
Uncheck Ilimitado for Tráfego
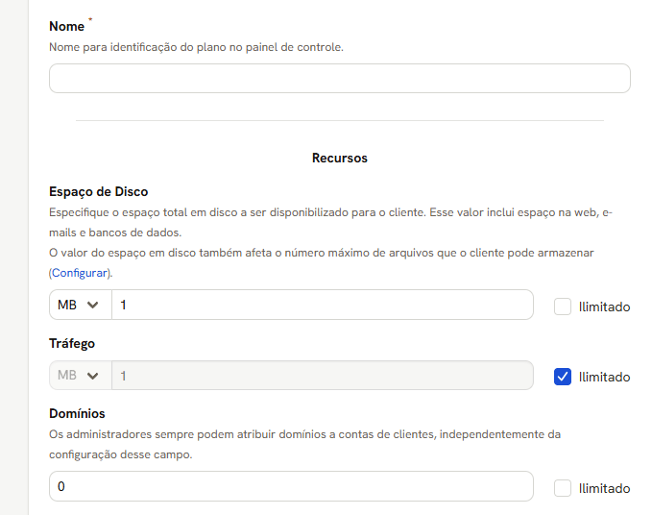point(562,377)
